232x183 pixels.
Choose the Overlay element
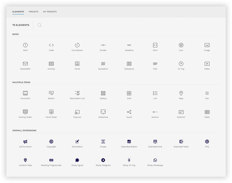pos(51,66)
